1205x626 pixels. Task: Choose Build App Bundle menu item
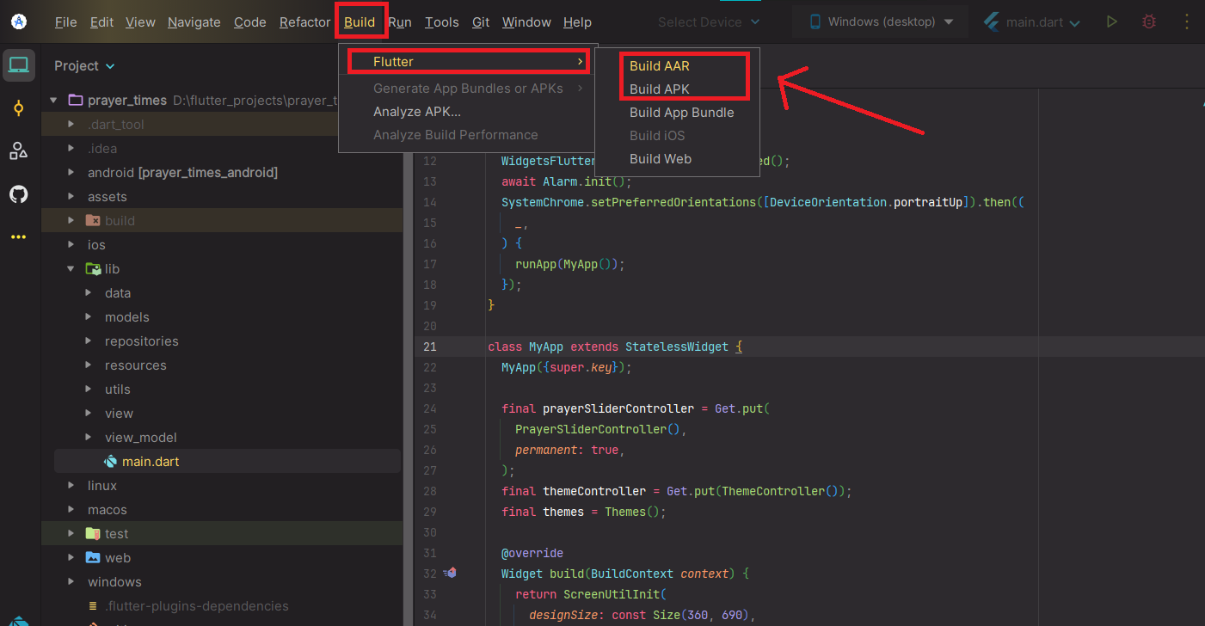[681, 113]
